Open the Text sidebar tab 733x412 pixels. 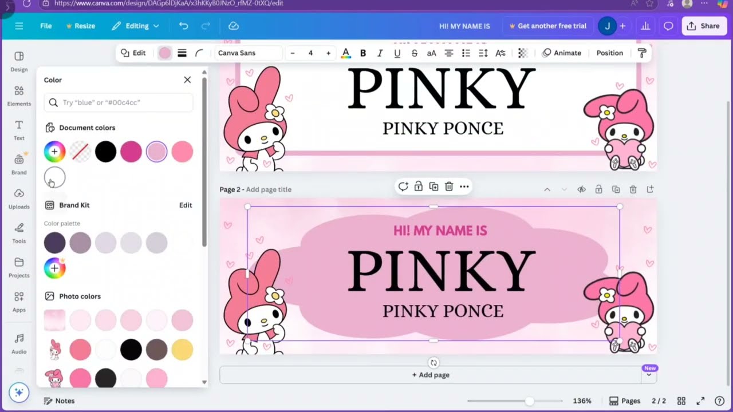19,130
